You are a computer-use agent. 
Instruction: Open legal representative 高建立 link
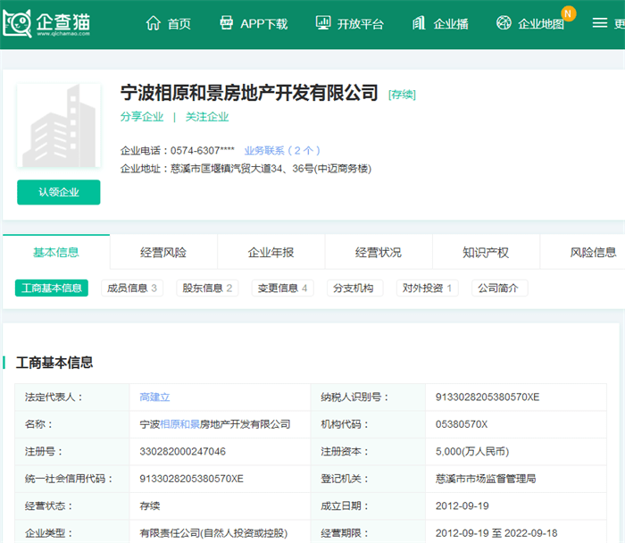point(154,397)
